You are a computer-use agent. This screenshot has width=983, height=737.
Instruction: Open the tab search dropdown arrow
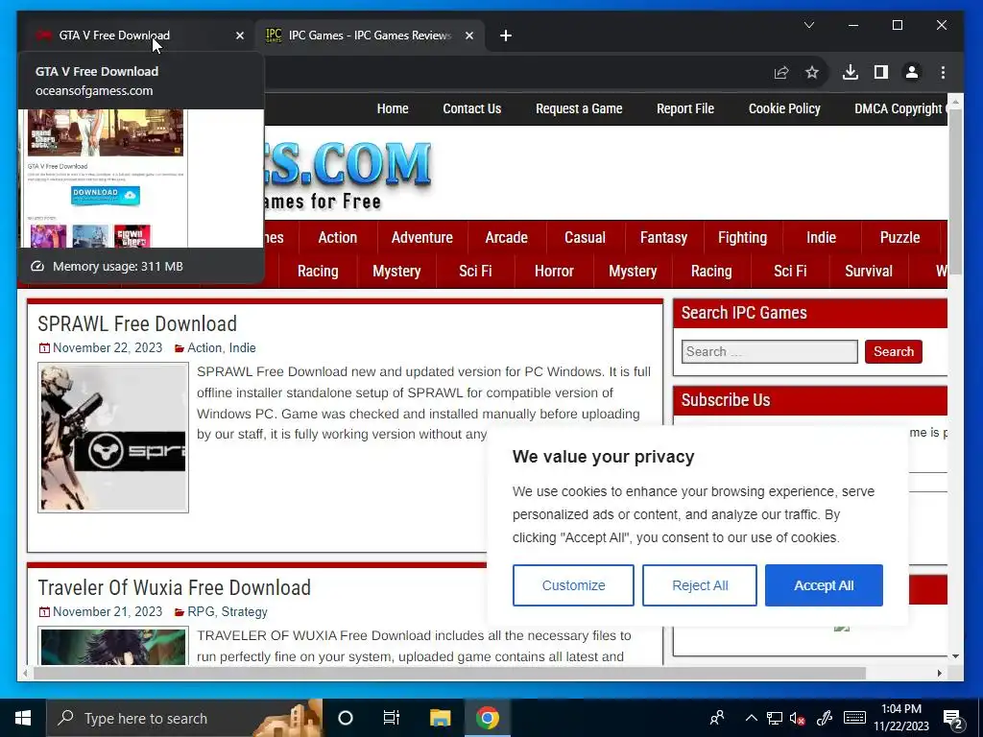point(809,25)
